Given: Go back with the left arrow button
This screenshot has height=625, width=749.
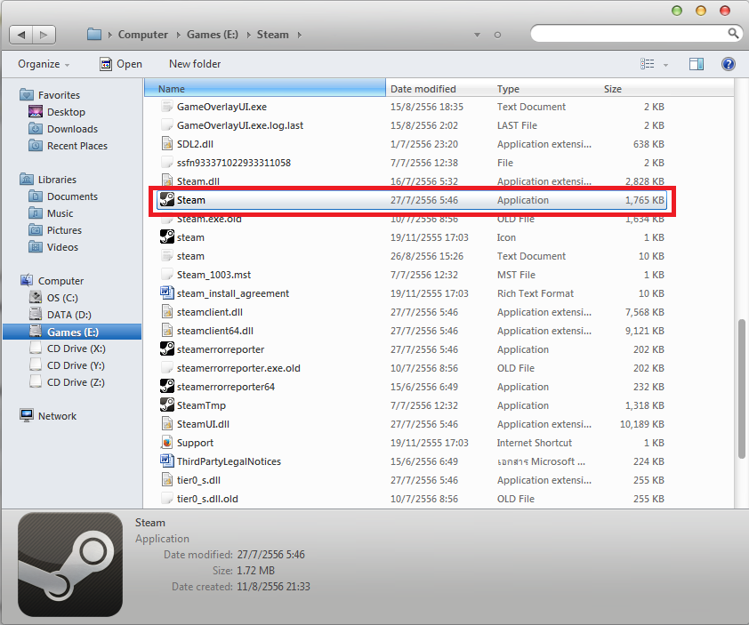Looking at the screenshot, I should [x=21, y=35].
